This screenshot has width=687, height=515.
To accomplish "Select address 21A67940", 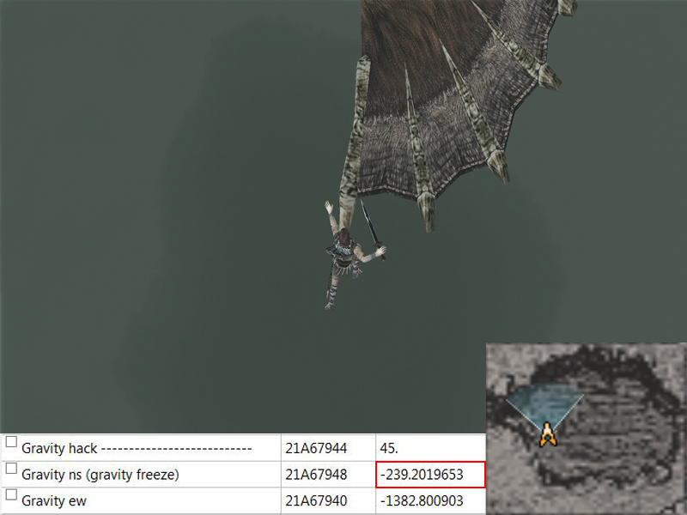I will (316, 500).
